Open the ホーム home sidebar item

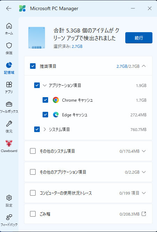(x=9, y=29)
